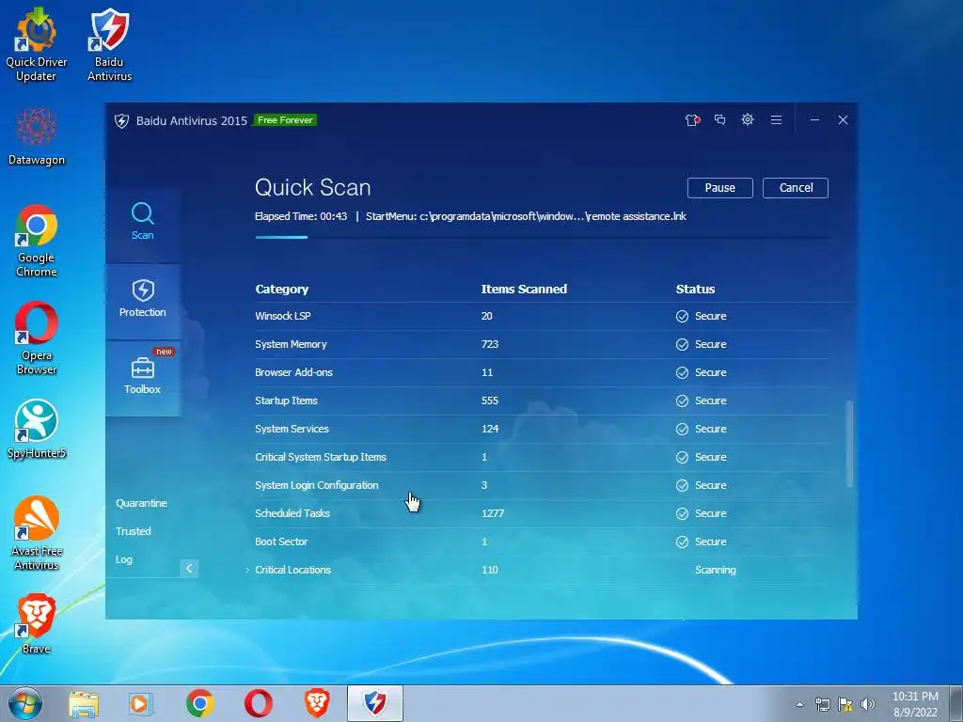Click the Scanning status text
This screenshot has width=963, height=722.
[x=716, y=571]
